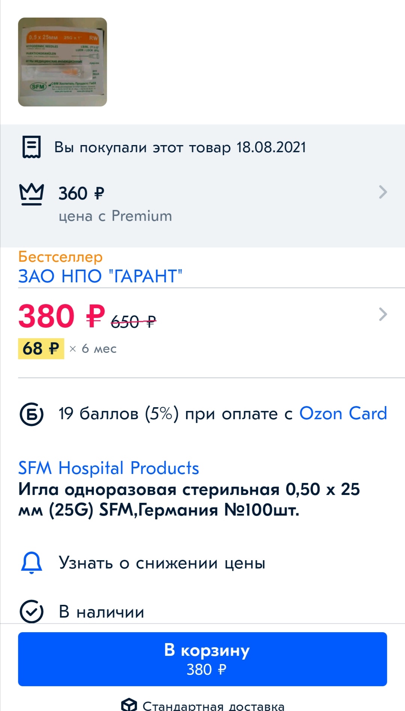Open the SFM Hospital Products brand link
The height and width of the screenshot is (711, 405).
point(108,468)
